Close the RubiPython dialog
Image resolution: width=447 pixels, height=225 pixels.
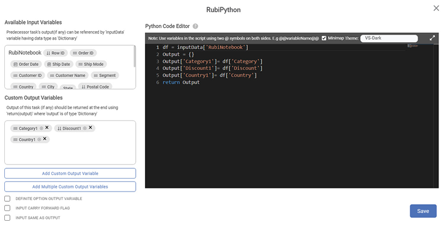pos(436,9)
